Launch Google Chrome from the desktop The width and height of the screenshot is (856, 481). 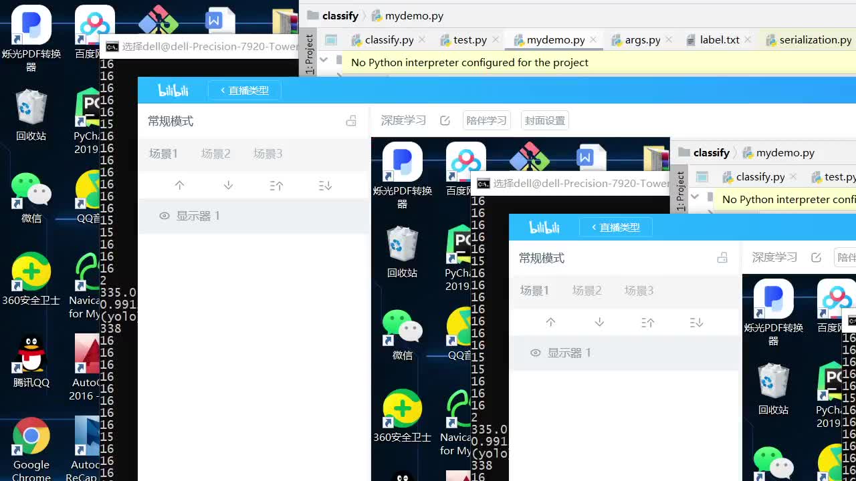click(31, 449)
